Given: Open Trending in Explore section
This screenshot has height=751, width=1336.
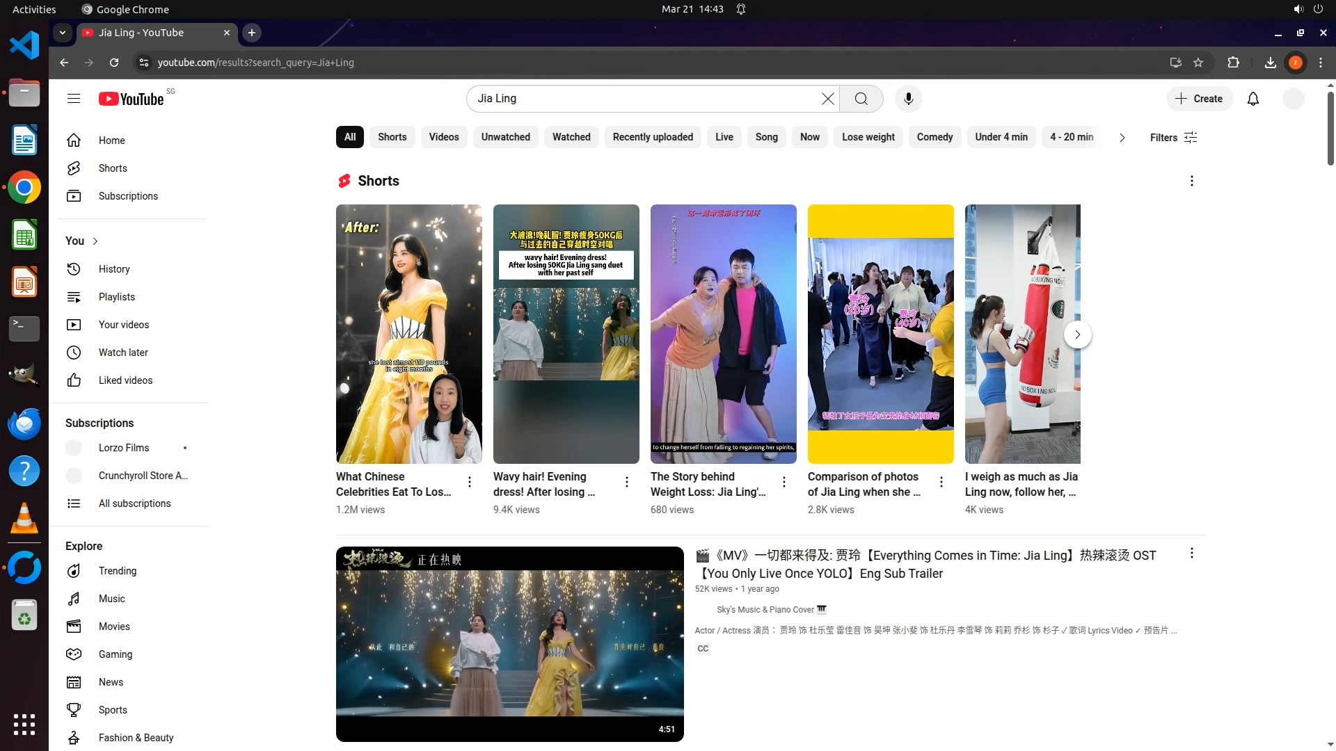Looking at the screenshot, I should (x=117, y=571).
